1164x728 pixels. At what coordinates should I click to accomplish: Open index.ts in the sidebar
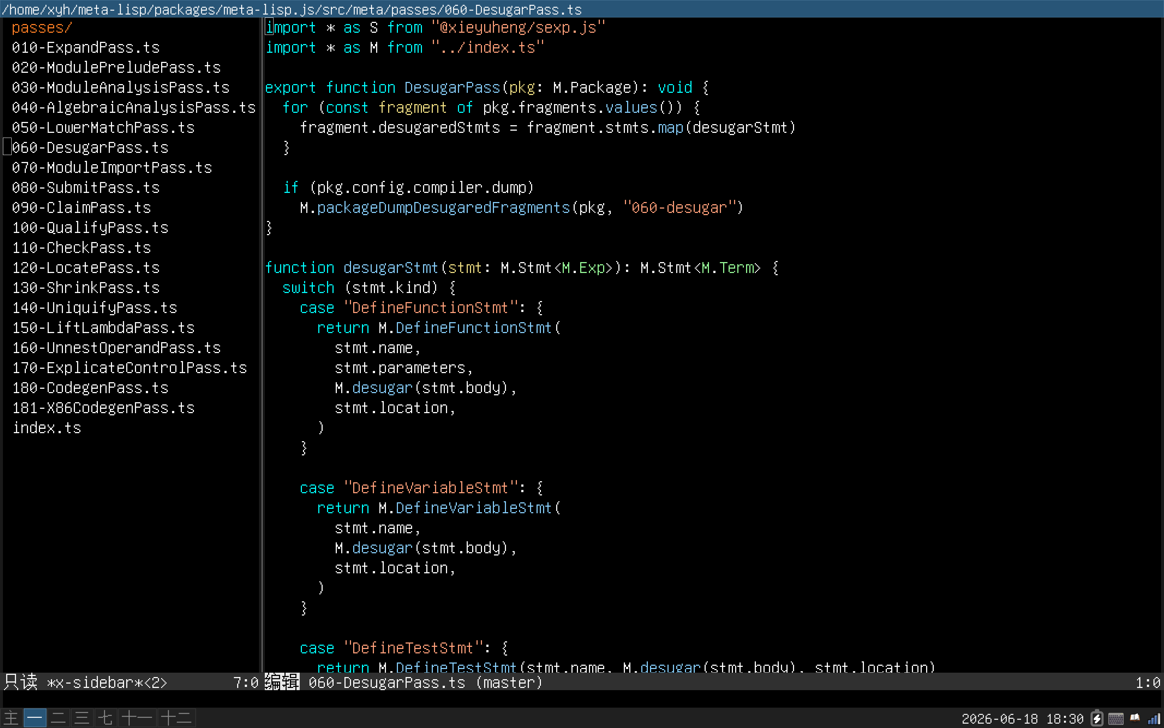47,428
